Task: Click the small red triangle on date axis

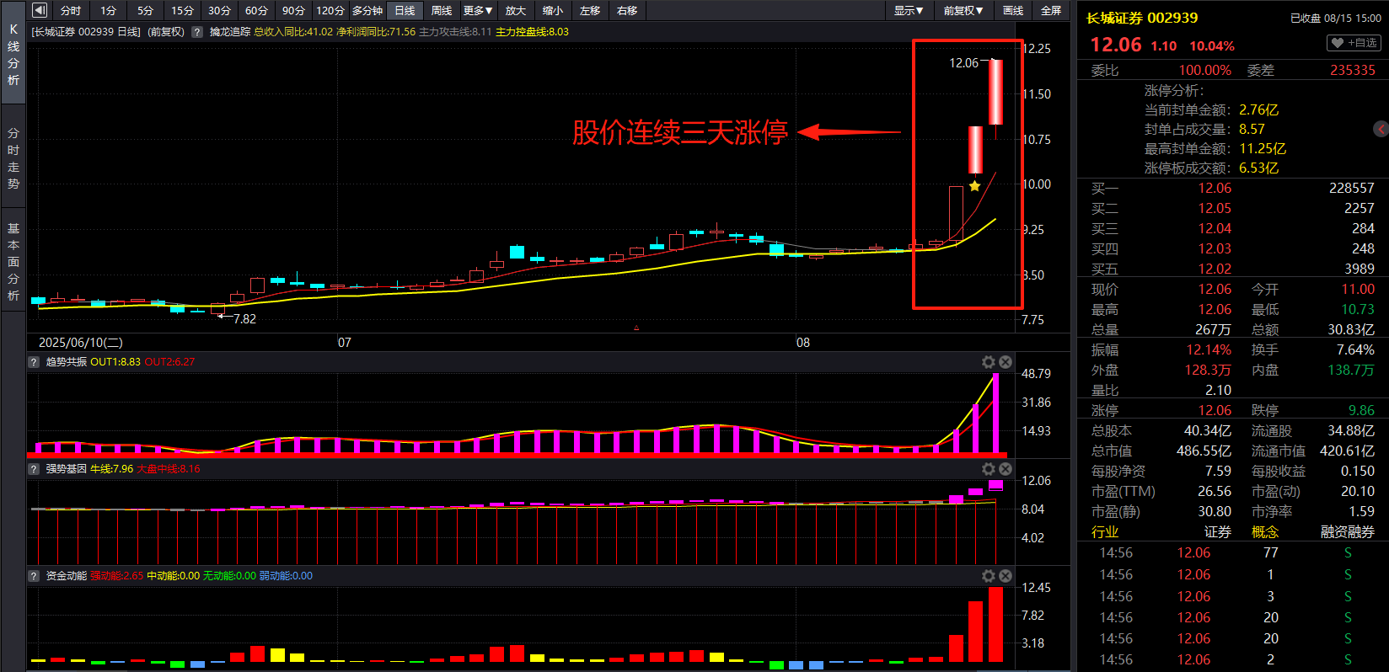Action: (636, 328)
